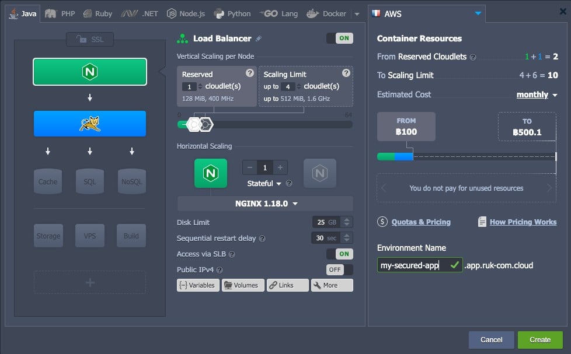Toggle the Load Balancer ON switch
This screenshot has height=354, width=571.
[x=340, y=38]
